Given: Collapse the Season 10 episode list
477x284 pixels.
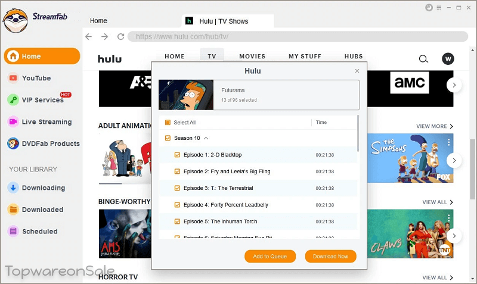Looking at the screenshot, I should pos(206,138).
